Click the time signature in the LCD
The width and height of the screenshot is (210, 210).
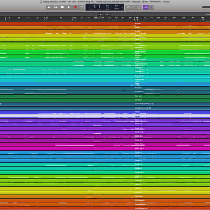117,7
